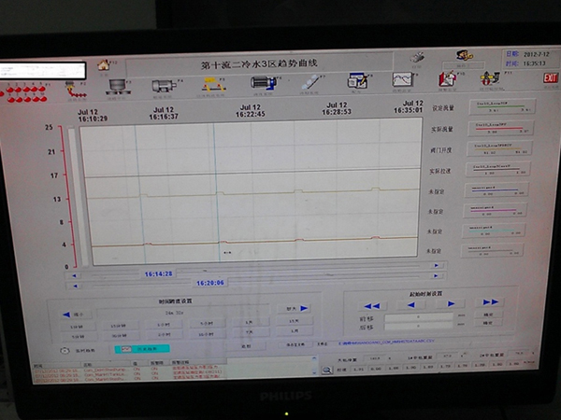This screenshot has width=561, height=420.
Task: Click the red EXIT icon
Action: [x=550, y=77]
